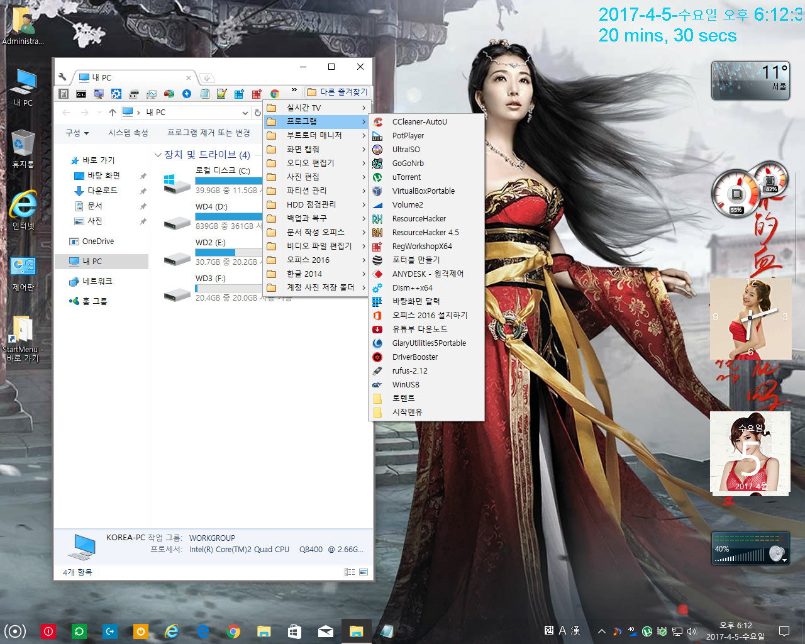Open the Windows Store taskbar icon

point(294,631)
